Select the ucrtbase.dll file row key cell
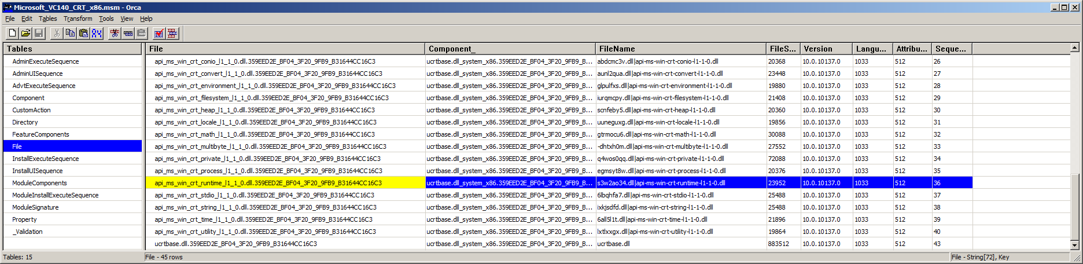Image resolution: width=1083 pixels, height=264 pixels. (235, 244)
